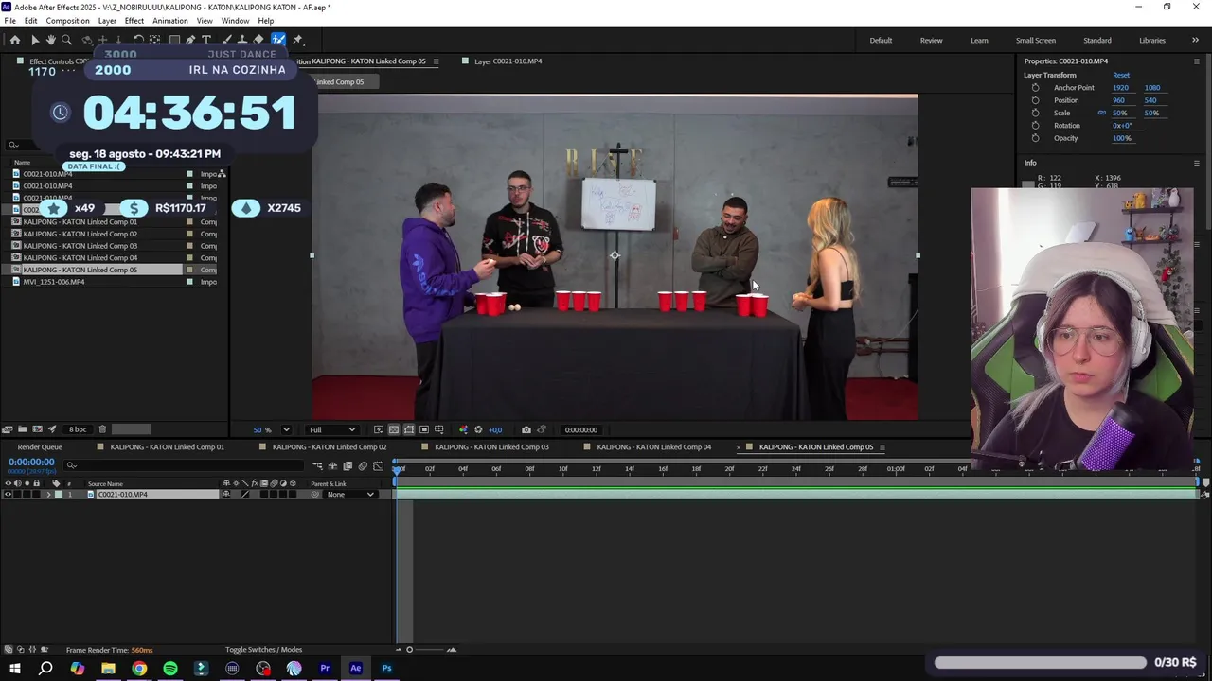Toggle mask and shape path visibility in viewer

408,429
